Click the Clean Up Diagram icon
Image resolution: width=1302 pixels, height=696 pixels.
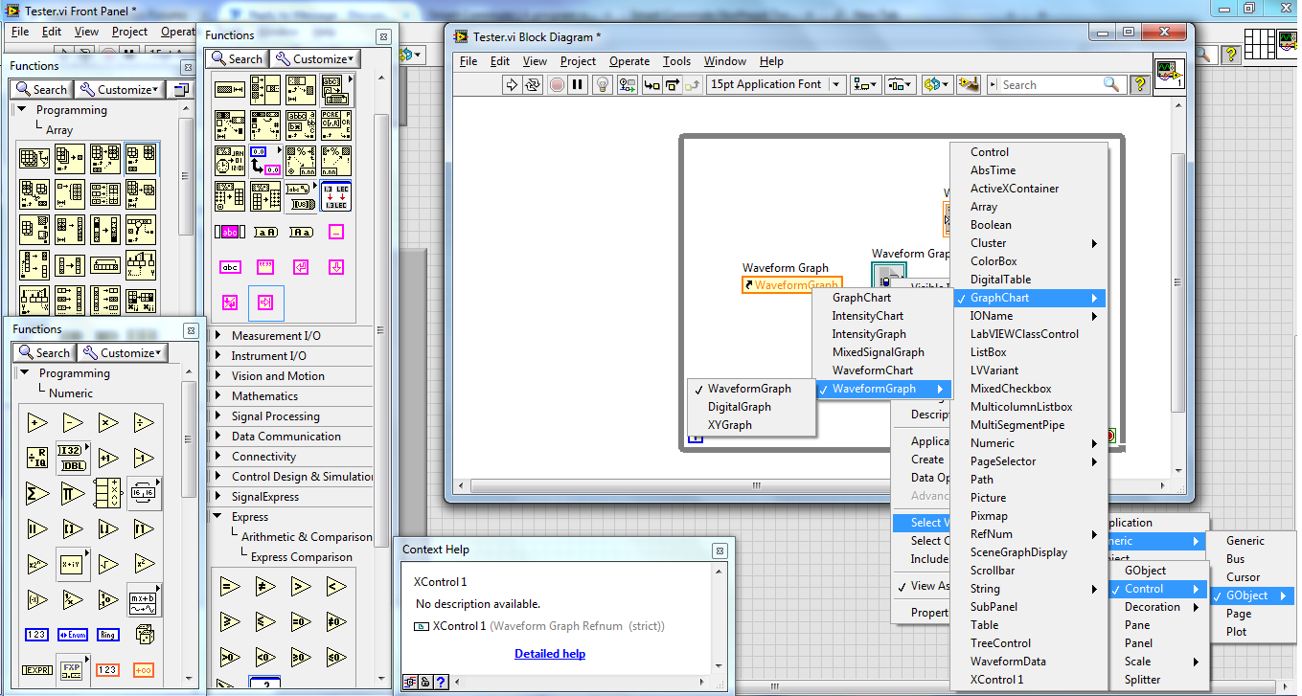pyautogui.click(x=969, y=84)
